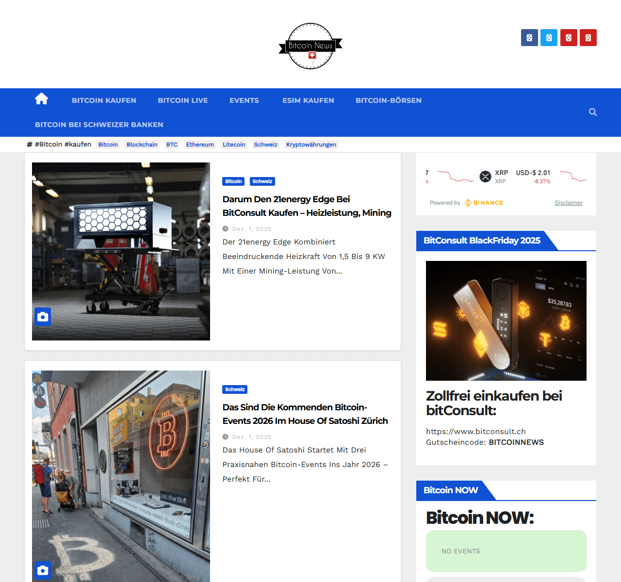Screen dimensions: 621x582
Task: Click the camera icon on the 21energy Edge image
Action: coord(43,317)
